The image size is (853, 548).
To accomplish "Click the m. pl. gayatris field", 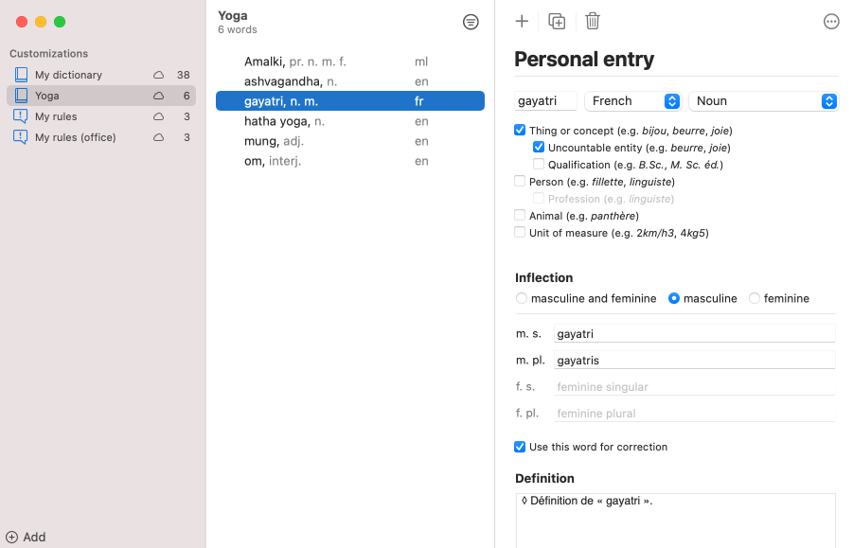I will pyautogui.click(x=694, y=361).
